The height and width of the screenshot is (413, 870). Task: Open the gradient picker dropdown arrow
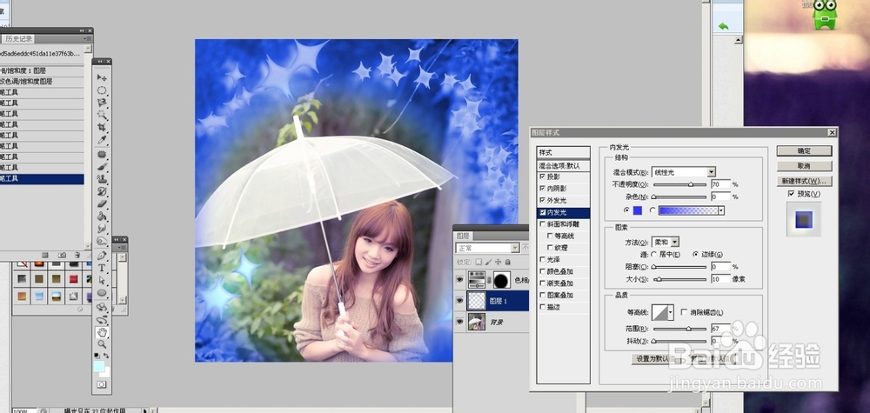click(721, 210)
